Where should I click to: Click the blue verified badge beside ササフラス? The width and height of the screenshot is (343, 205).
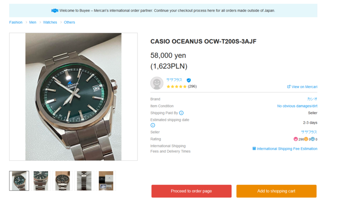pyautogui.click(x=189, y=80)
